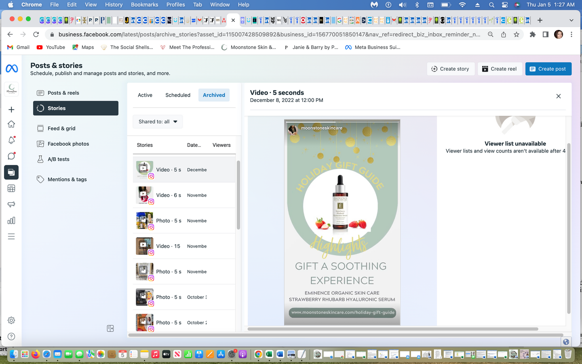This screenshot has height=364, width=582.
Task: Expand the All tools hamburger menu
Action: tap(11, 237)
